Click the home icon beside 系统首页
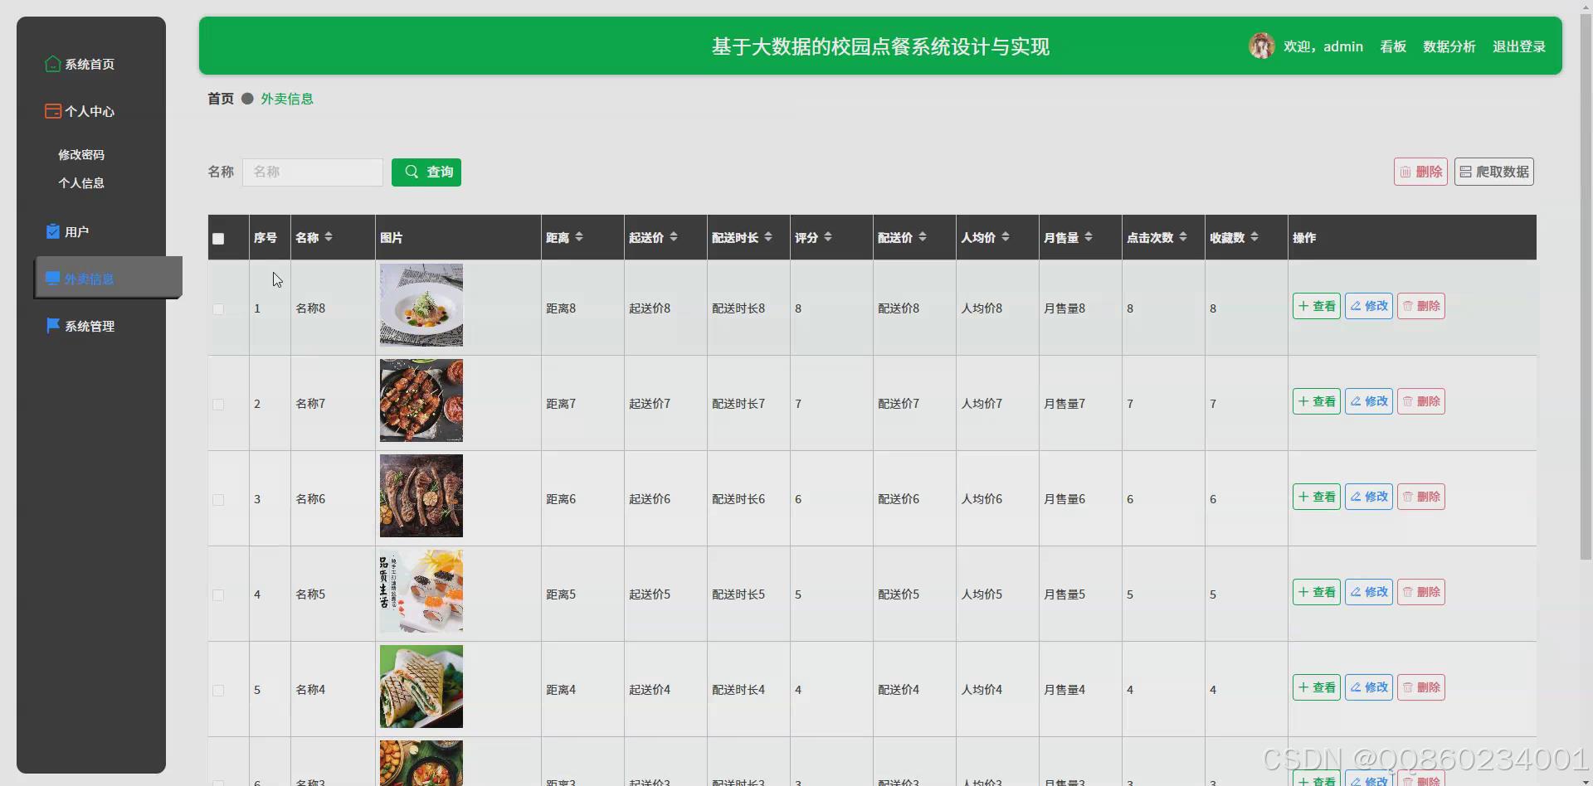This screenshot has height=786, width=1593. tap(53, 64)
